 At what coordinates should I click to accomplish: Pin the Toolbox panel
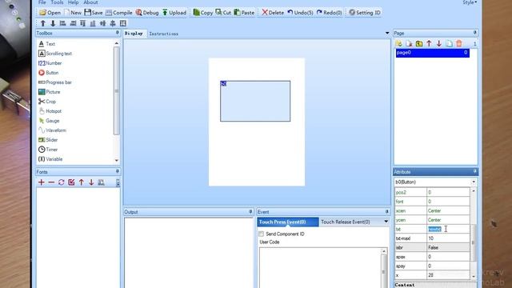118,33
